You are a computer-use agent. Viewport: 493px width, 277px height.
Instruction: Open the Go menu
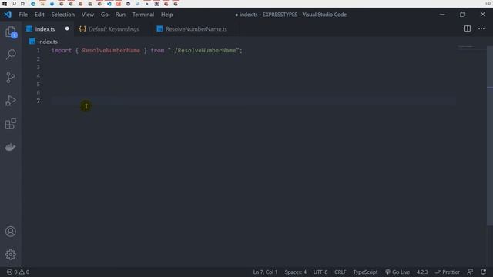click(105, 15)
